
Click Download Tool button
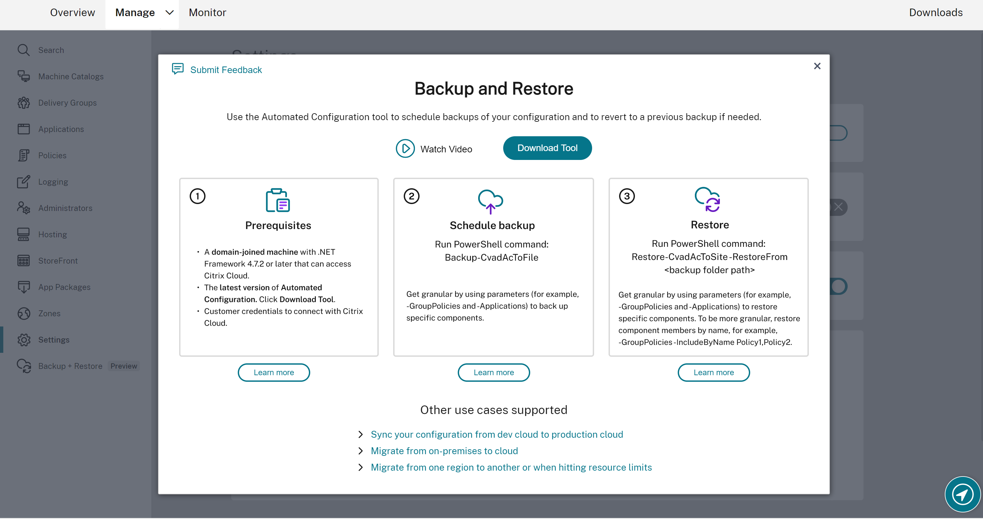click(x=547, y=148)
